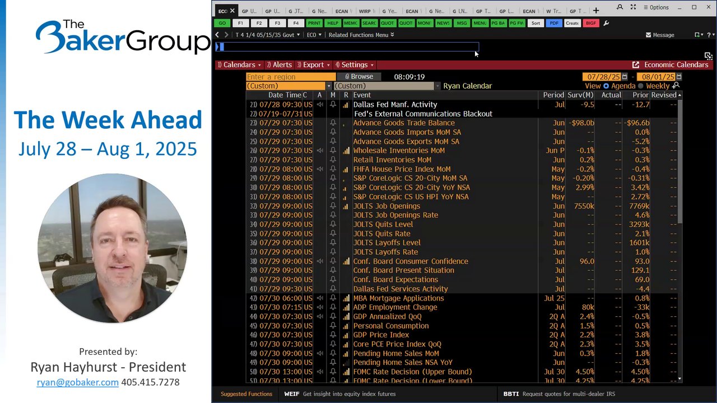The width and height of the screenshot is (717, 403).
Task: Open the user search icon near Options
Action: [x=620, y=7]
